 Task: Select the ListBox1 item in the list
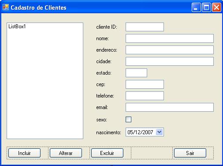point(17,26)
